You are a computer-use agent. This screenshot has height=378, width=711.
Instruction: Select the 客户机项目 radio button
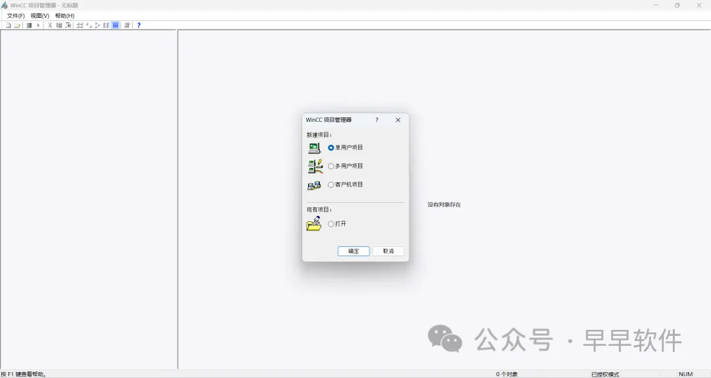point(331,184)
